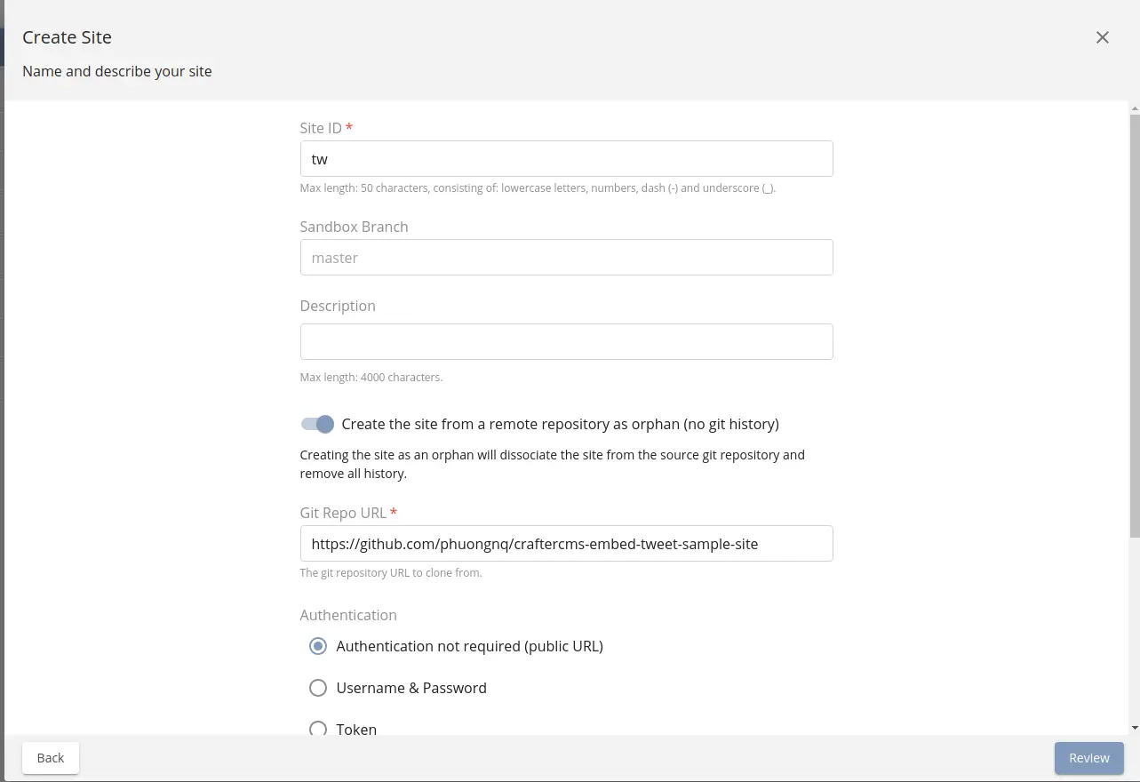Click the 'Create the site from a remote repository' label

pos(560,424)
